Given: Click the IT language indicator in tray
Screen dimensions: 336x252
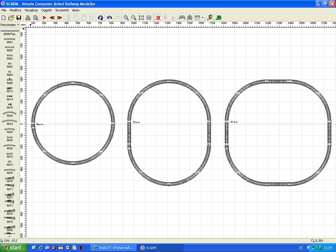Looking at the screenshot, I should click(x=301, y=248).
